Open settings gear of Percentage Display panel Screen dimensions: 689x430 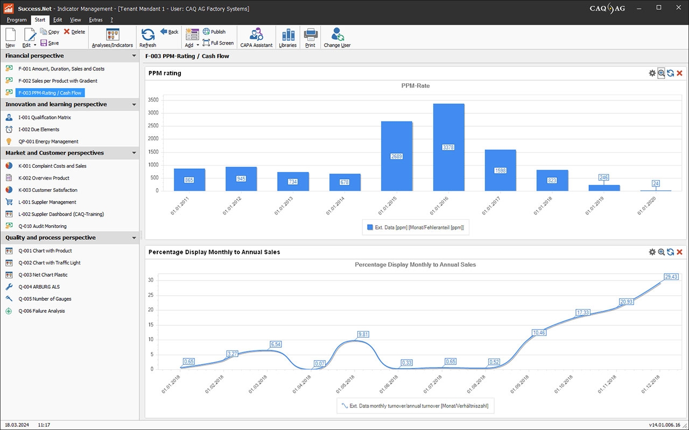652,252
